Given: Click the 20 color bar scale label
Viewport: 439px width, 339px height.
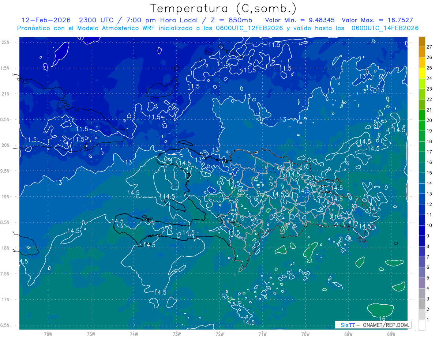Looking at the screenshot, I should [x=429, y=120].
